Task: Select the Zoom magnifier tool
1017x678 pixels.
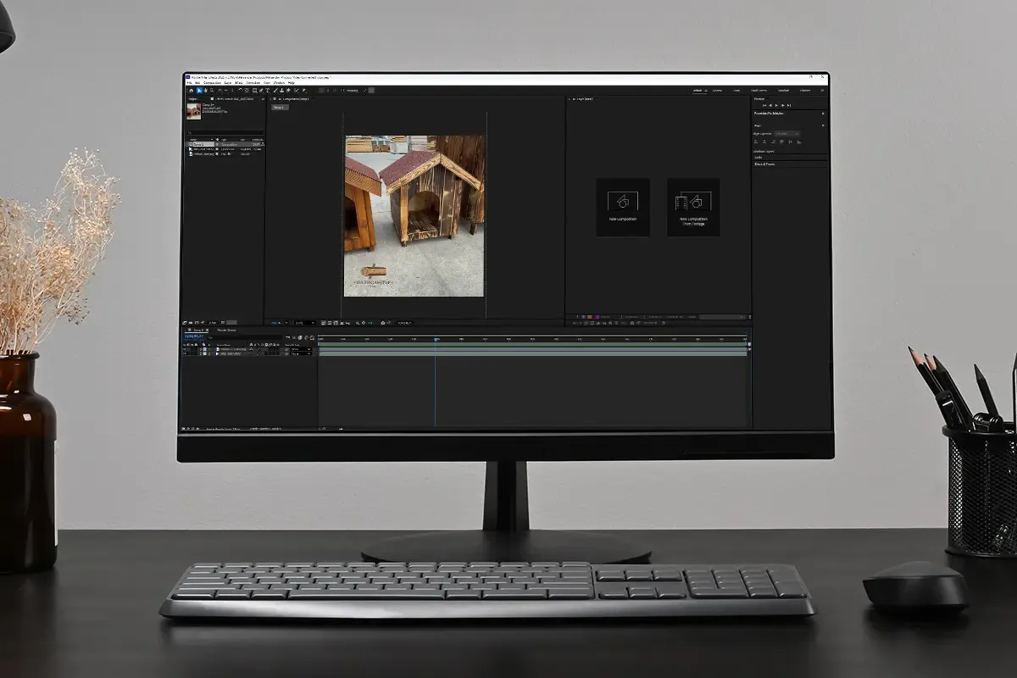Action: click(212, 91)
